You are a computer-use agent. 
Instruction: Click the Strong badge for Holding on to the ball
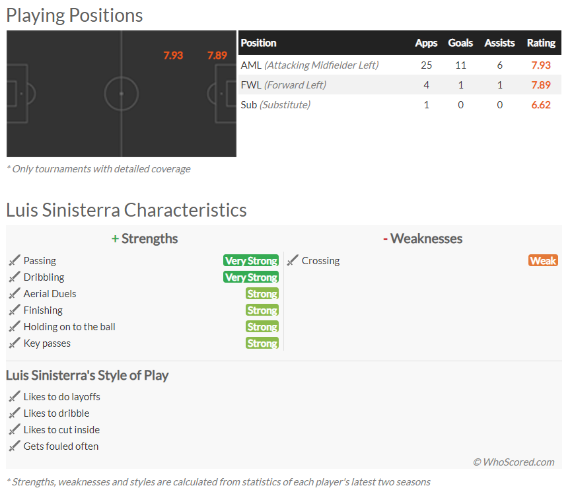[x=262, y=327]
